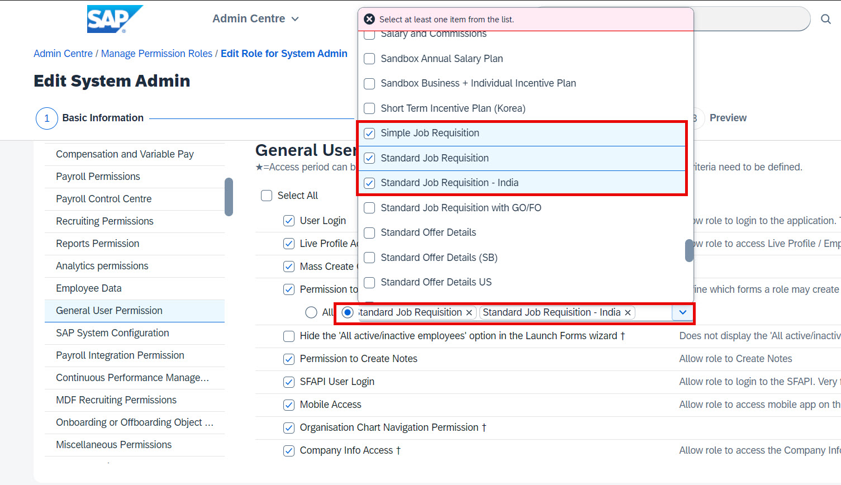Uncheck the User Login permission

coord(289,221)
